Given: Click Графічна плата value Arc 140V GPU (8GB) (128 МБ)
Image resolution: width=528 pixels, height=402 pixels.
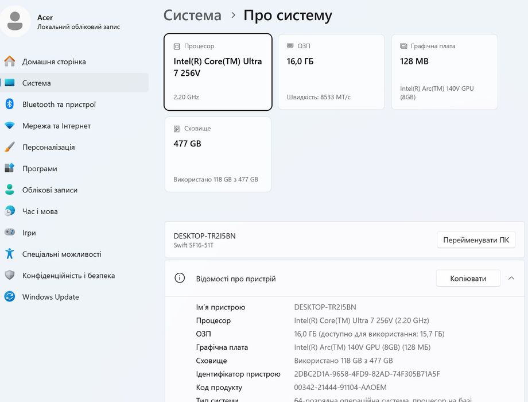Looking at the screenshot, I should pos(362,347).
